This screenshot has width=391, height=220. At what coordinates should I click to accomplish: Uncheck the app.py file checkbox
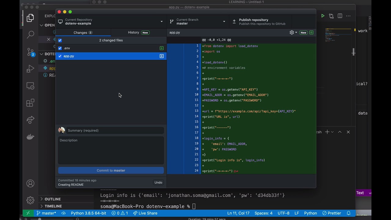60,56
